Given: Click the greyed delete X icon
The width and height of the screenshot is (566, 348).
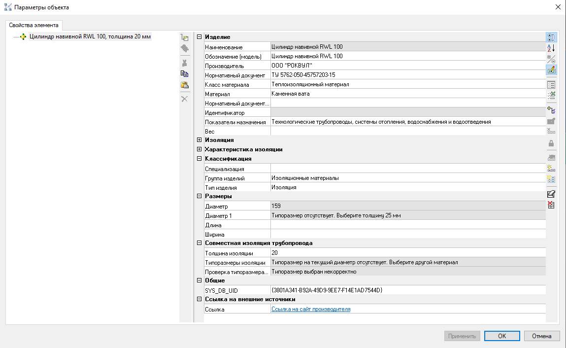Looking at the screenshot, I should click(x=184, y=99).
